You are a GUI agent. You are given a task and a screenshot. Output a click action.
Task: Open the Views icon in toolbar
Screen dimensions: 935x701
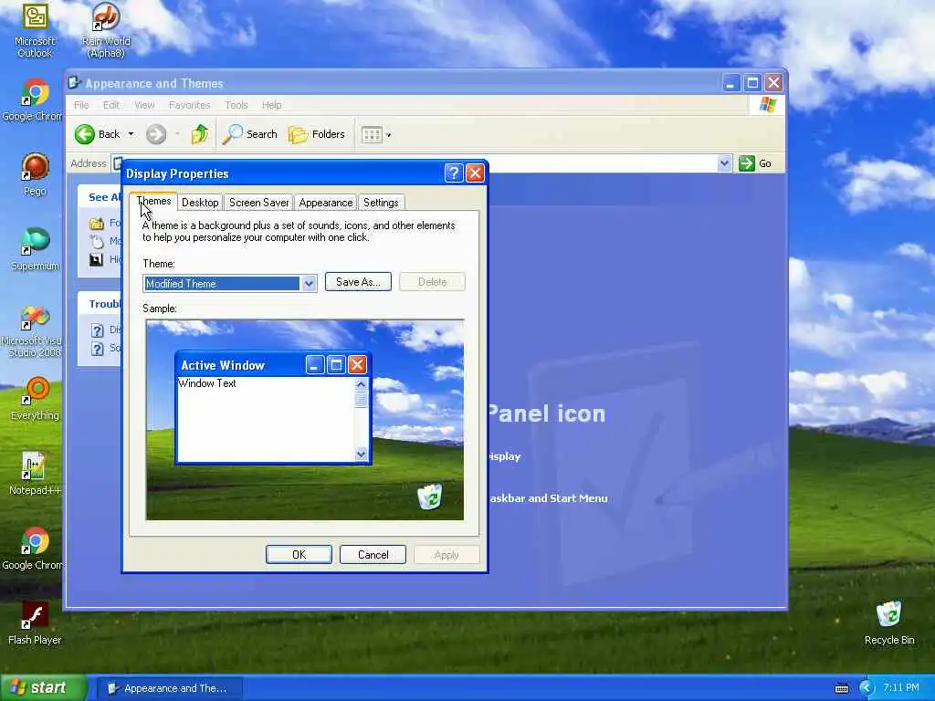372,135
